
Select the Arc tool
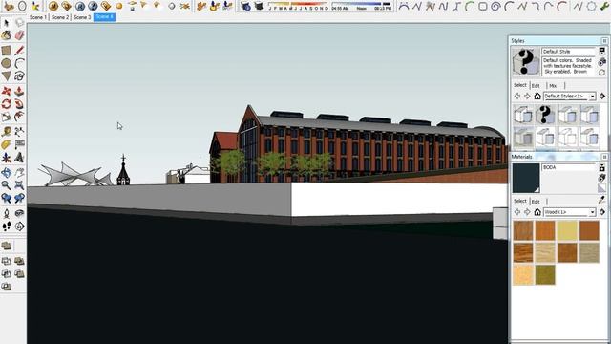coord(19,63)
